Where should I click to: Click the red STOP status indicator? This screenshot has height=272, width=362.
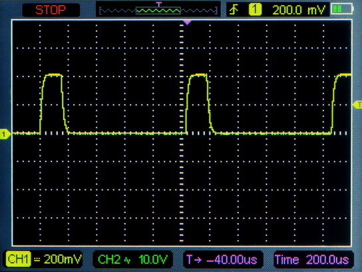click(x=51, y=10)
